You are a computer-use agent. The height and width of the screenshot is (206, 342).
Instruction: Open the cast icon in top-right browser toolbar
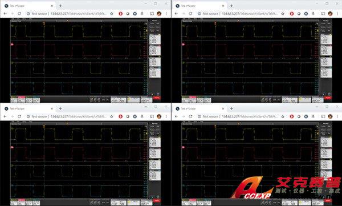coord(323,14)
